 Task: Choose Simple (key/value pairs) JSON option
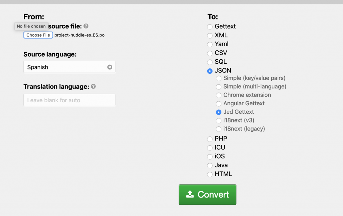coord(219,78)
